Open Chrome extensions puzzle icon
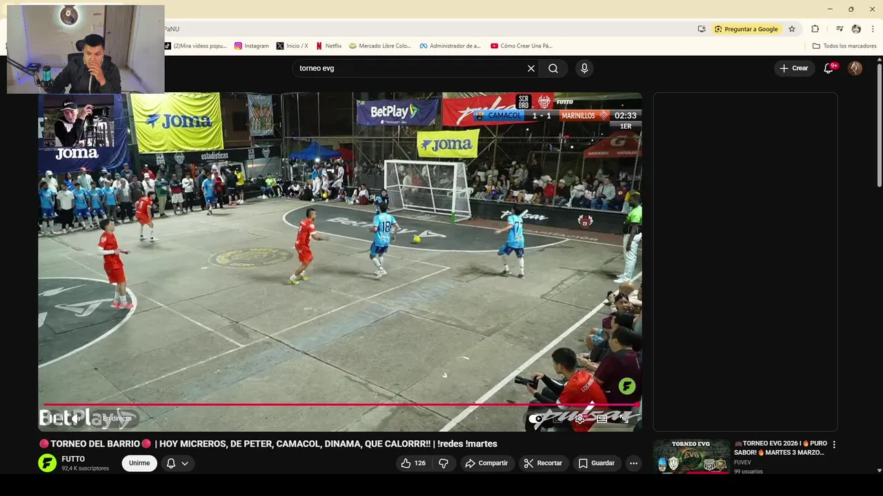 [x=815, y=29]
